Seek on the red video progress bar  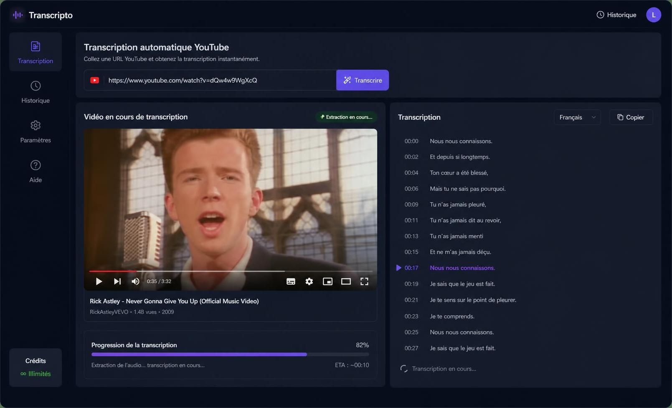[231, 271]
